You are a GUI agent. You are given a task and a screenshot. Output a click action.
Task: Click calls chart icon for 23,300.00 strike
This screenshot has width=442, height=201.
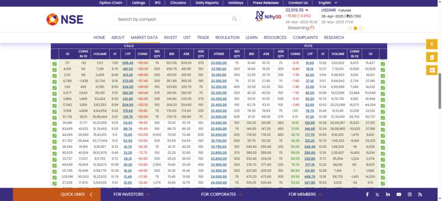(x=54, y=94)
